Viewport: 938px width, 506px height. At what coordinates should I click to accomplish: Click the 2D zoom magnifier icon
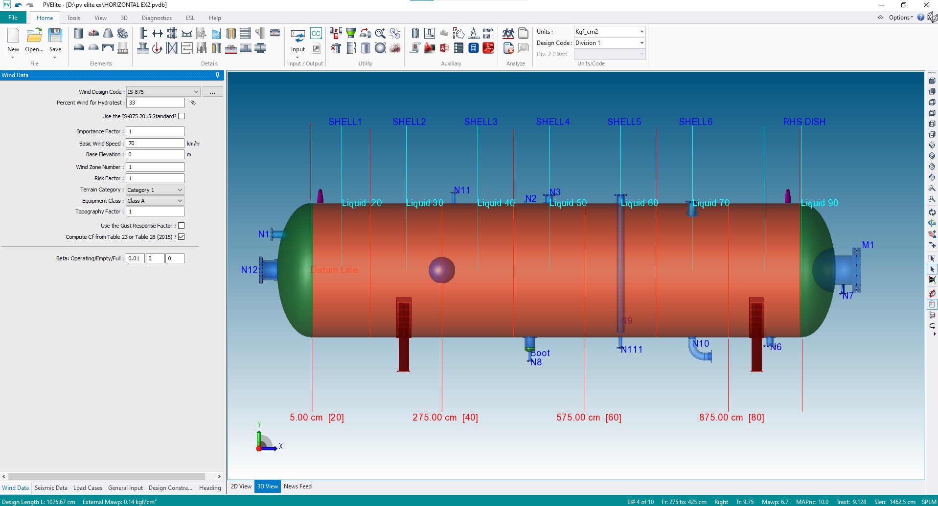coord(380,33)
